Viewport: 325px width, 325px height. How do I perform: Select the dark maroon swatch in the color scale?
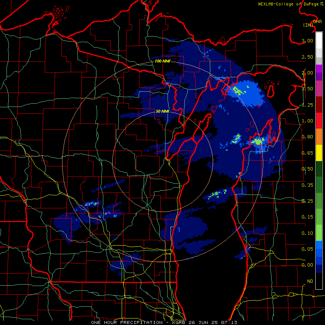click(319, 105)
